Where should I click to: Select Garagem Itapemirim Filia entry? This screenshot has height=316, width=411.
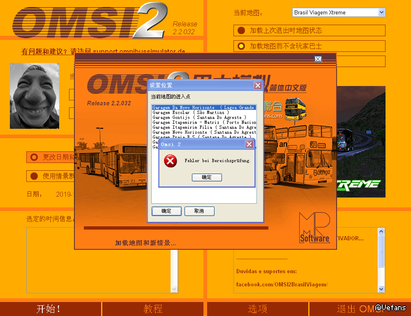point(204,127)
